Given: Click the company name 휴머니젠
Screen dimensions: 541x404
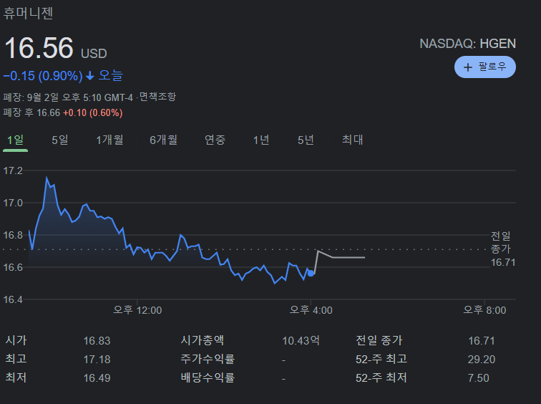Looking at the screenshot, I should tap(28, 14).
